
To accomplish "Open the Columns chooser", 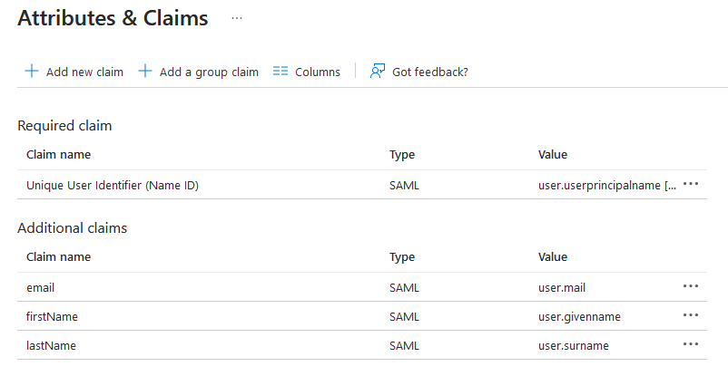I will pos(307,72).
